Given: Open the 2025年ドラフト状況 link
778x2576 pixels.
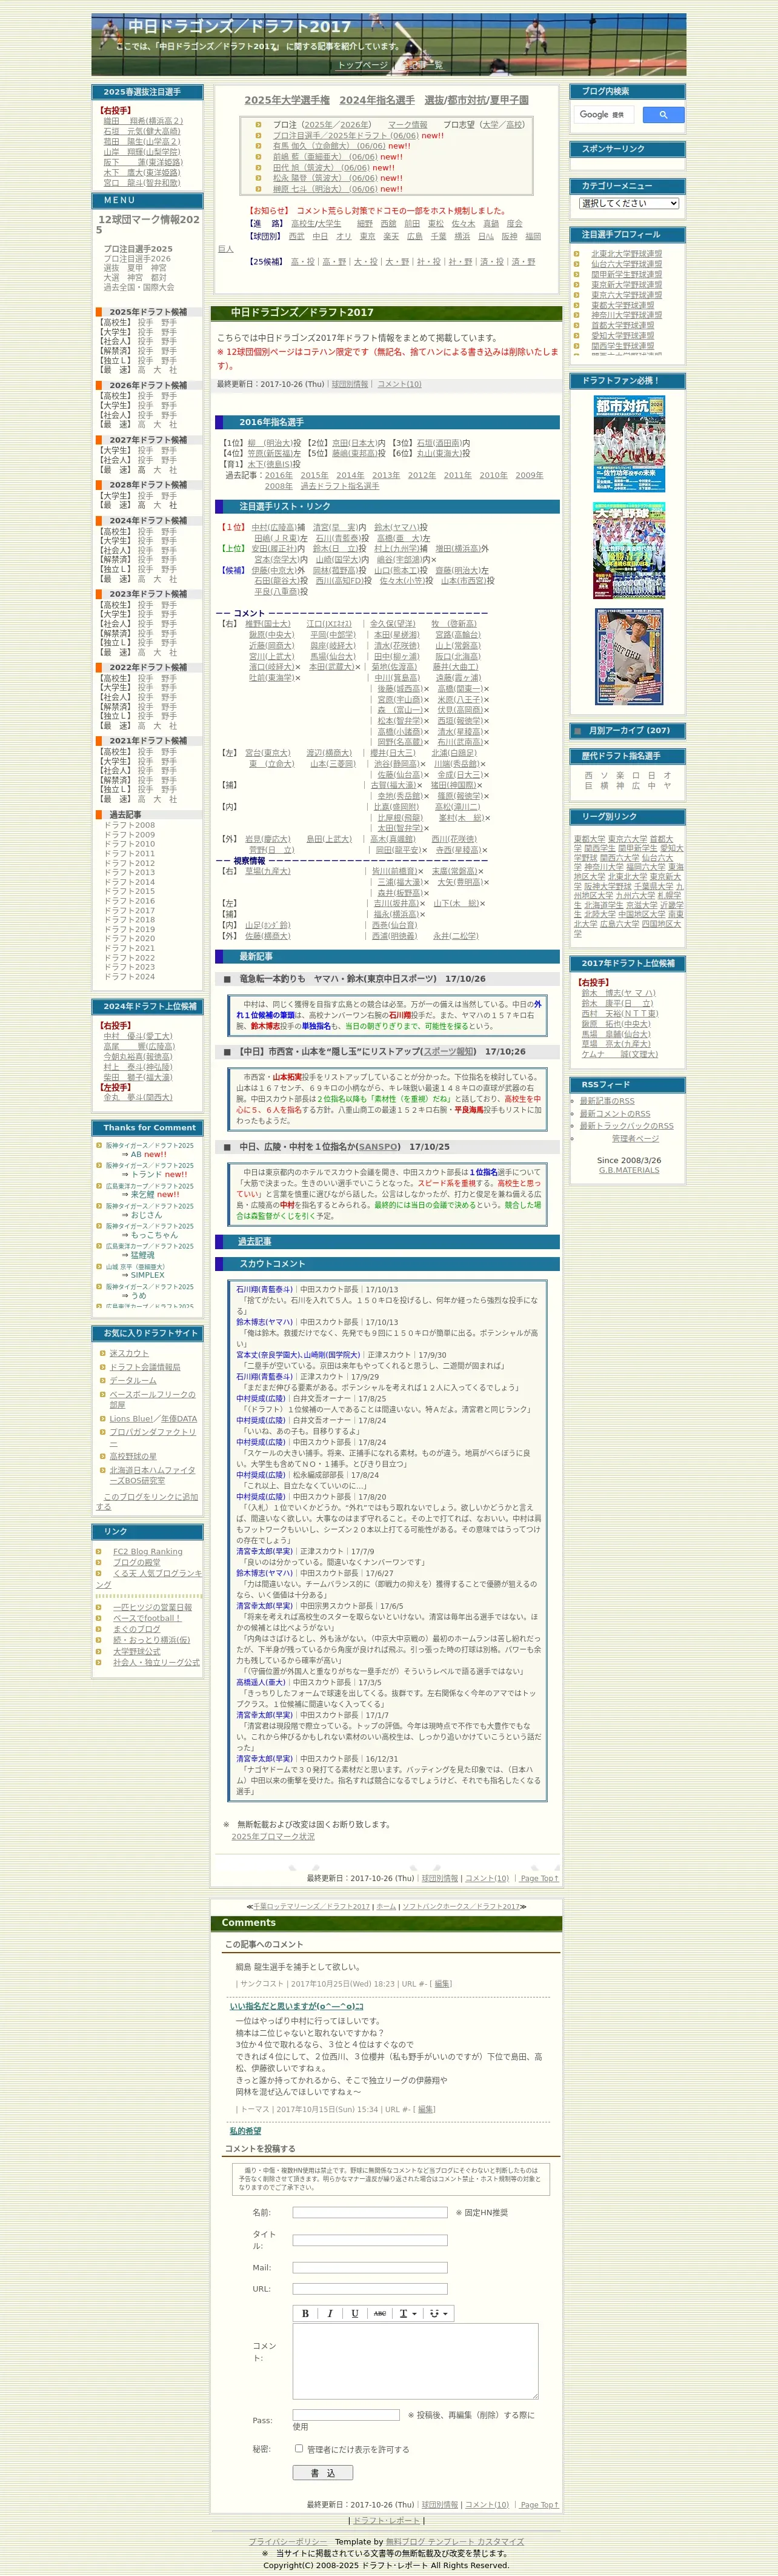Looking at the screenshot, I should [x=273, y=1836].
